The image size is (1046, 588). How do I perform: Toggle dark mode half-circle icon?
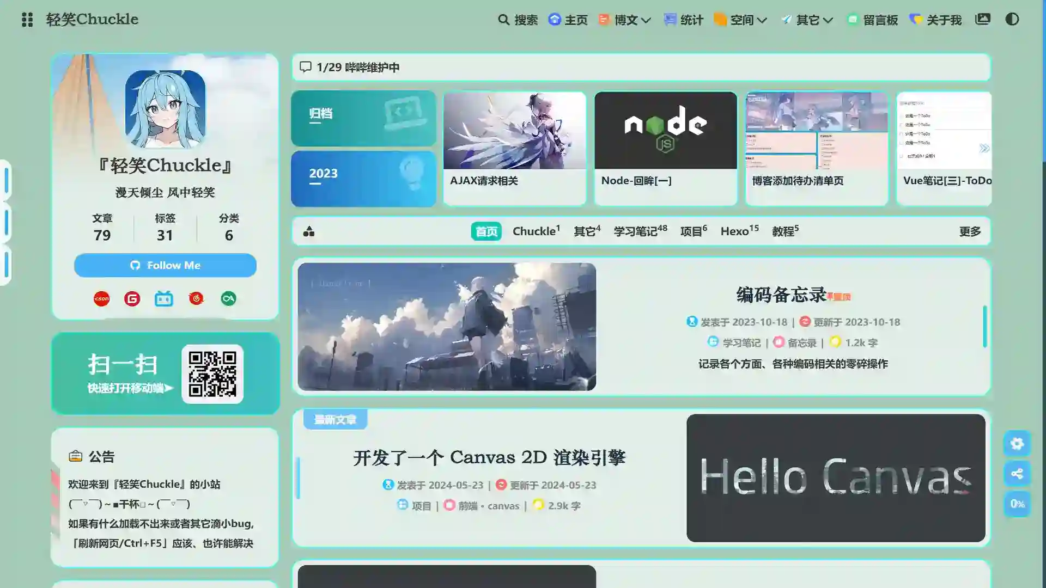pyautogui.click(x=1012, y=20)
